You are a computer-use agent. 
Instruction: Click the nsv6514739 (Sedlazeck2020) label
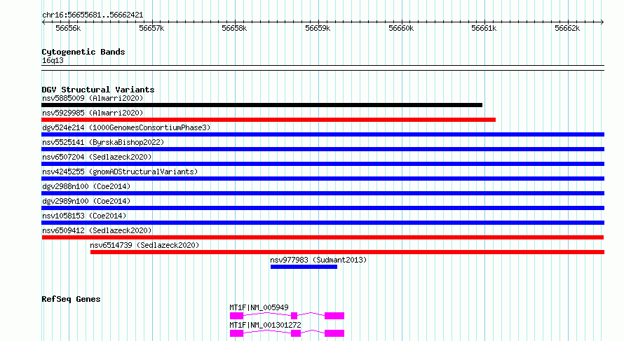pyautogui.click(x=144, y=245)
